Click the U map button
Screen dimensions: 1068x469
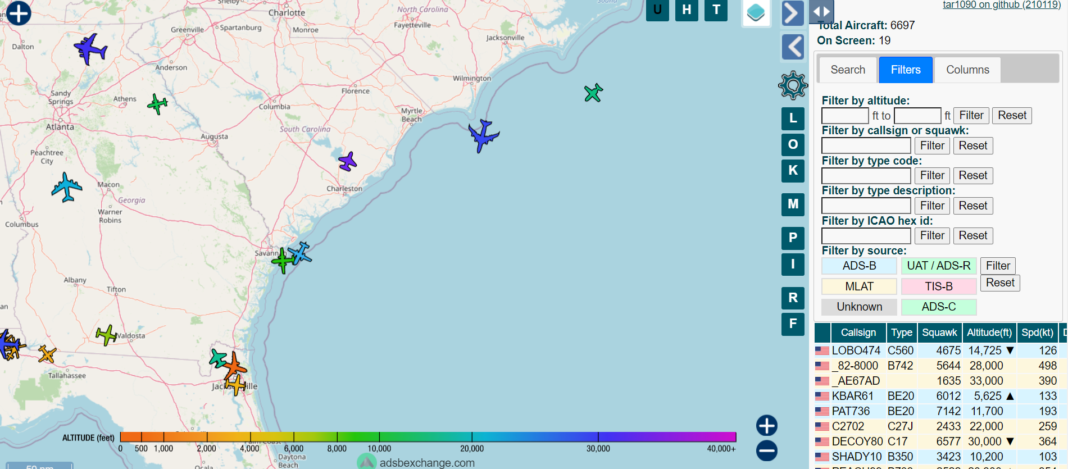657,10
